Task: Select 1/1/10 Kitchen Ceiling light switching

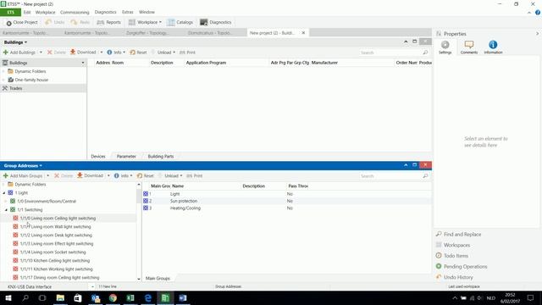Action: point(54,261)
